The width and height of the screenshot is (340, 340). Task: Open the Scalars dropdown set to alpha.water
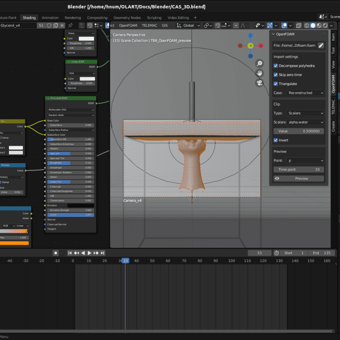305,122
